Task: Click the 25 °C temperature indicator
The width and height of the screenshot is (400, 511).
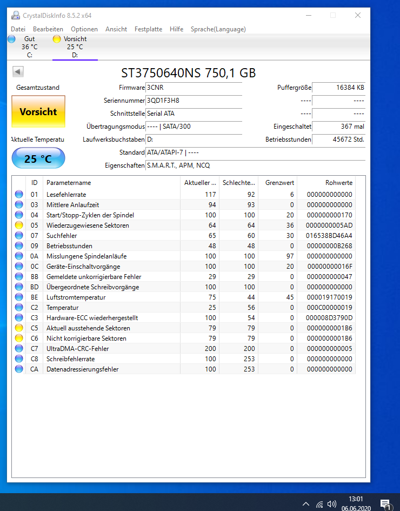Action: point(38,158)
